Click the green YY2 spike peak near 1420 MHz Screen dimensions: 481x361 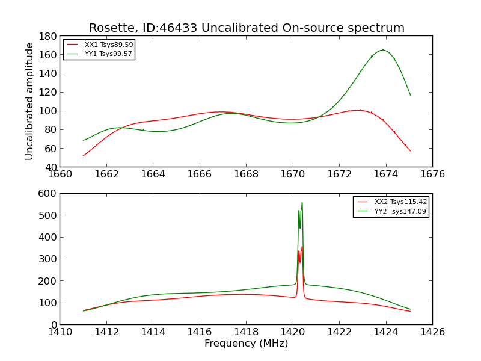point(302,203)
